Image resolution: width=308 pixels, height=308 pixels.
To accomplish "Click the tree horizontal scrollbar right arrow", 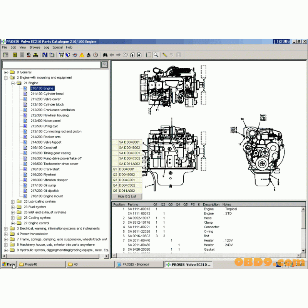I will [x=107, y=256].
